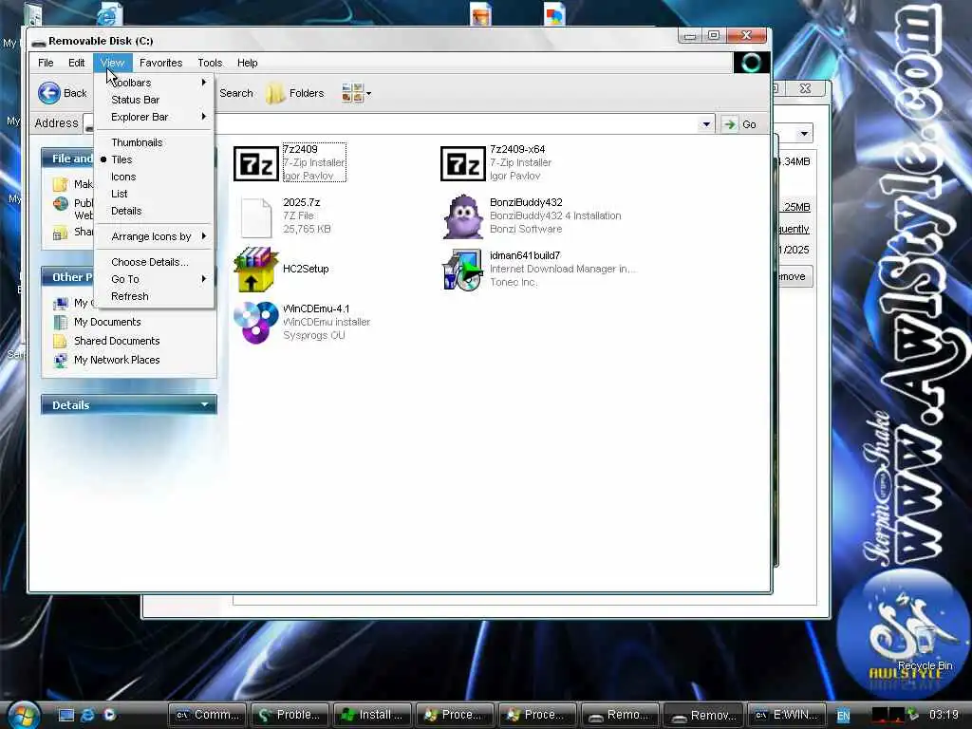Close the open View menu
Screen dimensions: 972x729
coord(112,63)
